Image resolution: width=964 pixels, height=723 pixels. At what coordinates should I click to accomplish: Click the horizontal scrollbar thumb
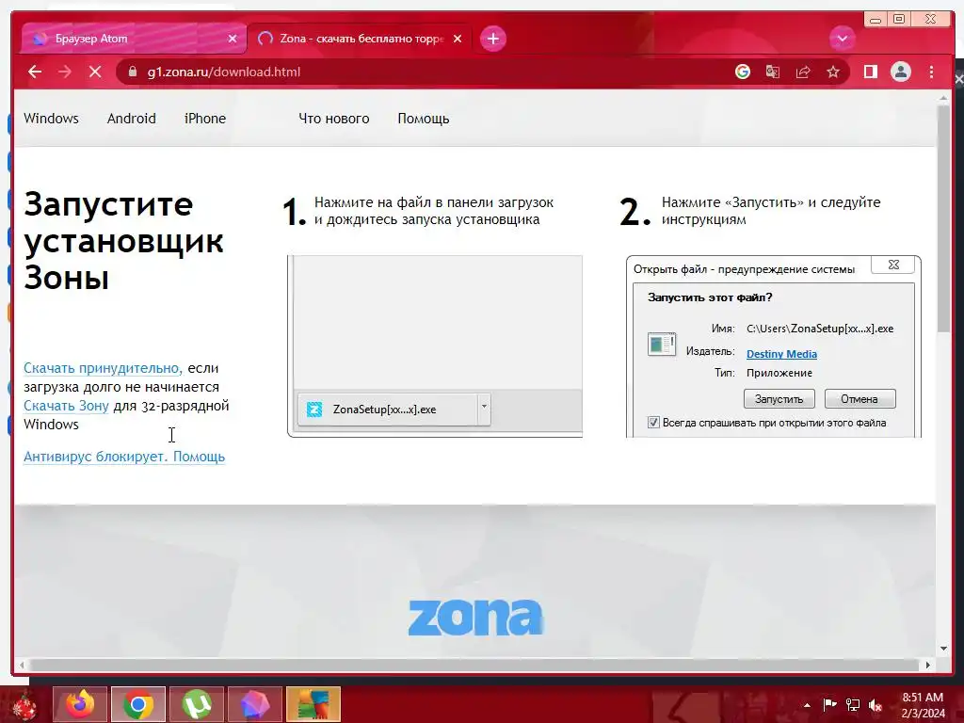point(474,665)
